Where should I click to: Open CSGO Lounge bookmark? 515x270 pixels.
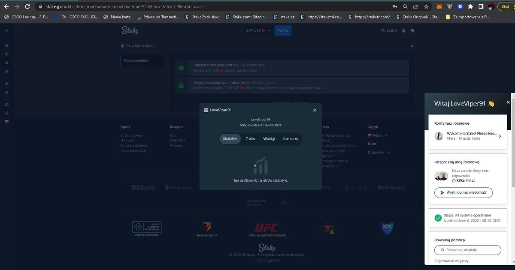27,17
